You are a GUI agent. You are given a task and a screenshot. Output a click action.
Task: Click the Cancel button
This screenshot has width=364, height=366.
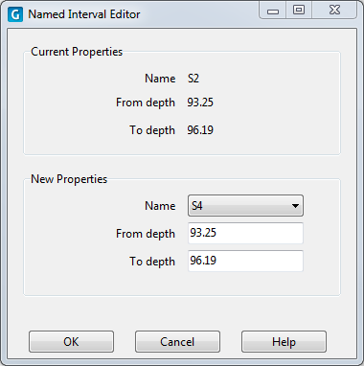[177, 342]
